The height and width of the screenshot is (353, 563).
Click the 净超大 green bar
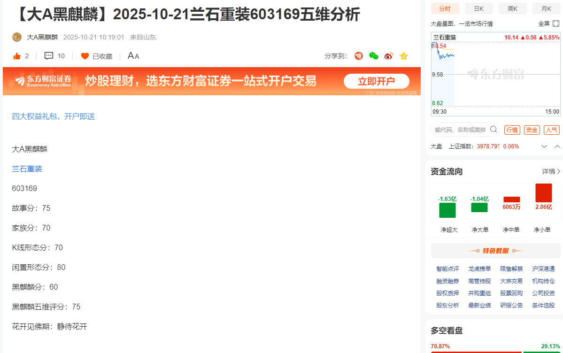click(x=447, y=210)
